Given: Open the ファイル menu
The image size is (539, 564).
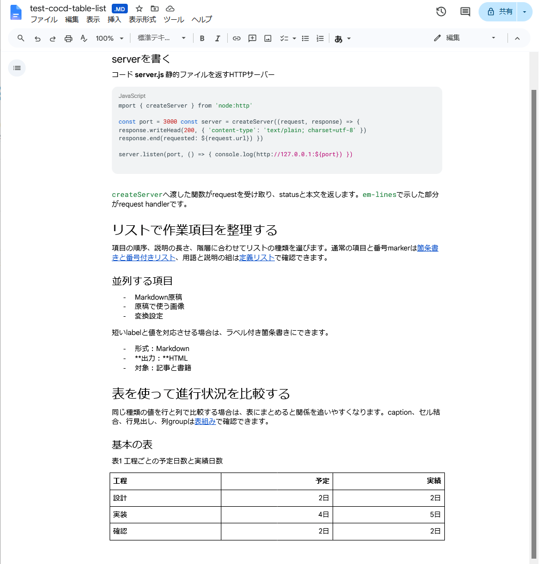Looking at the screenshot, I should point(44,19).
